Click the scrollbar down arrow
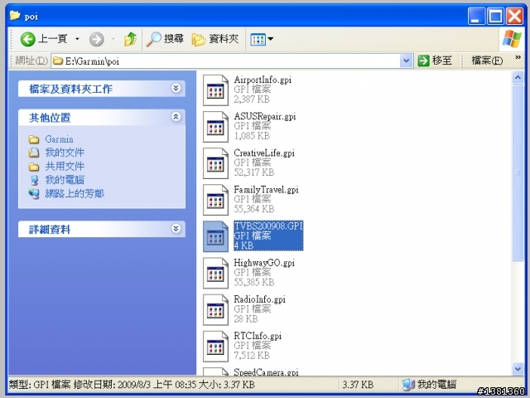The width and height of the screenshot is (530, 398). click(x=518, y=369)
